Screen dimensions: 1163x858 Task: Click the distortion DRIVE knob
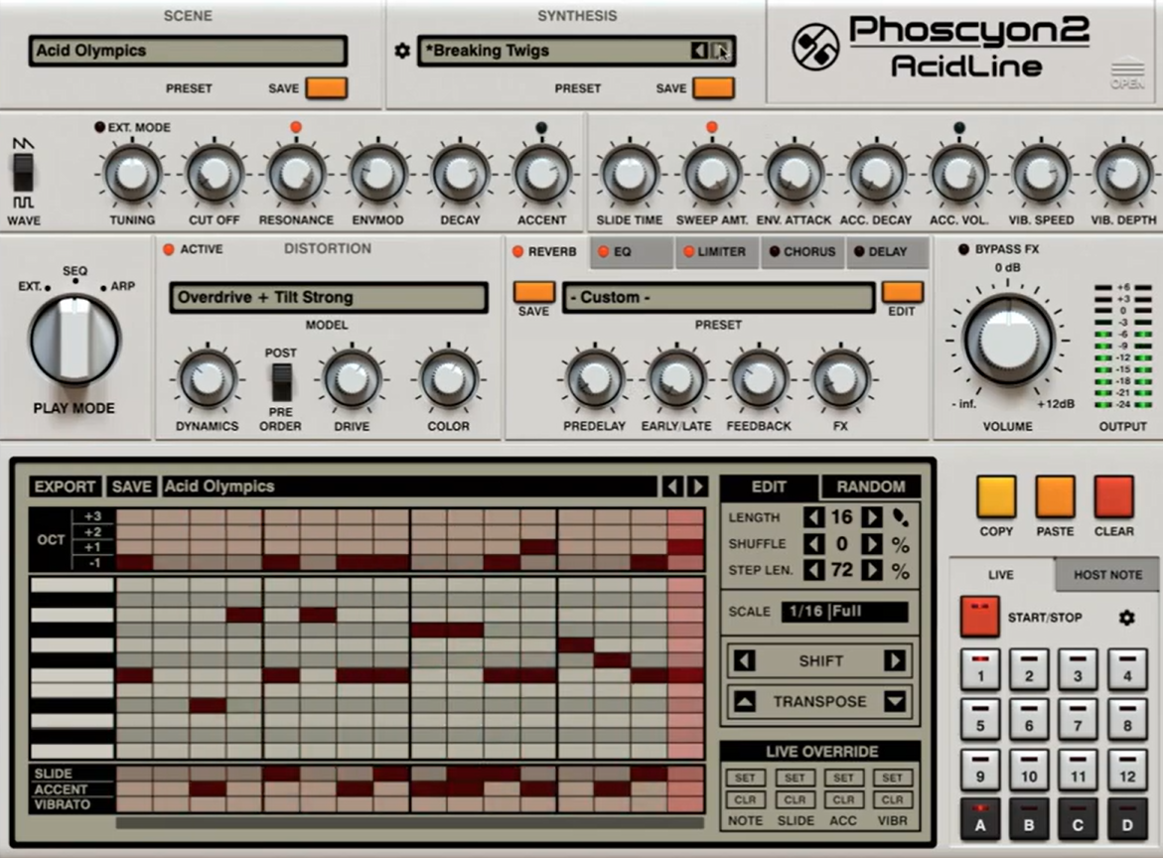click(352, 379)
